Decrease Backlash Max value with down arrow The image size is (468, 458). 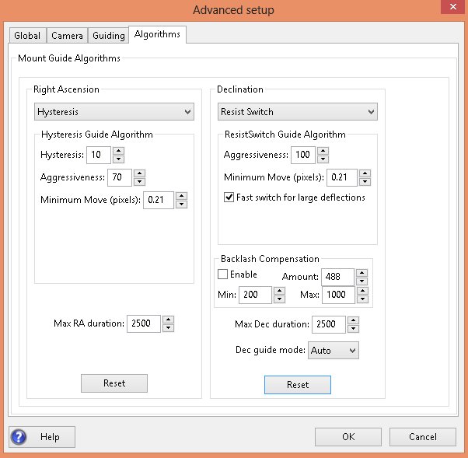(362, 299)
